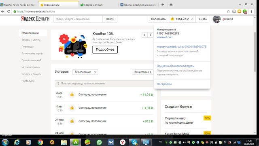
Task: Click the Windows Start button
Action: [x=5, y=142]
